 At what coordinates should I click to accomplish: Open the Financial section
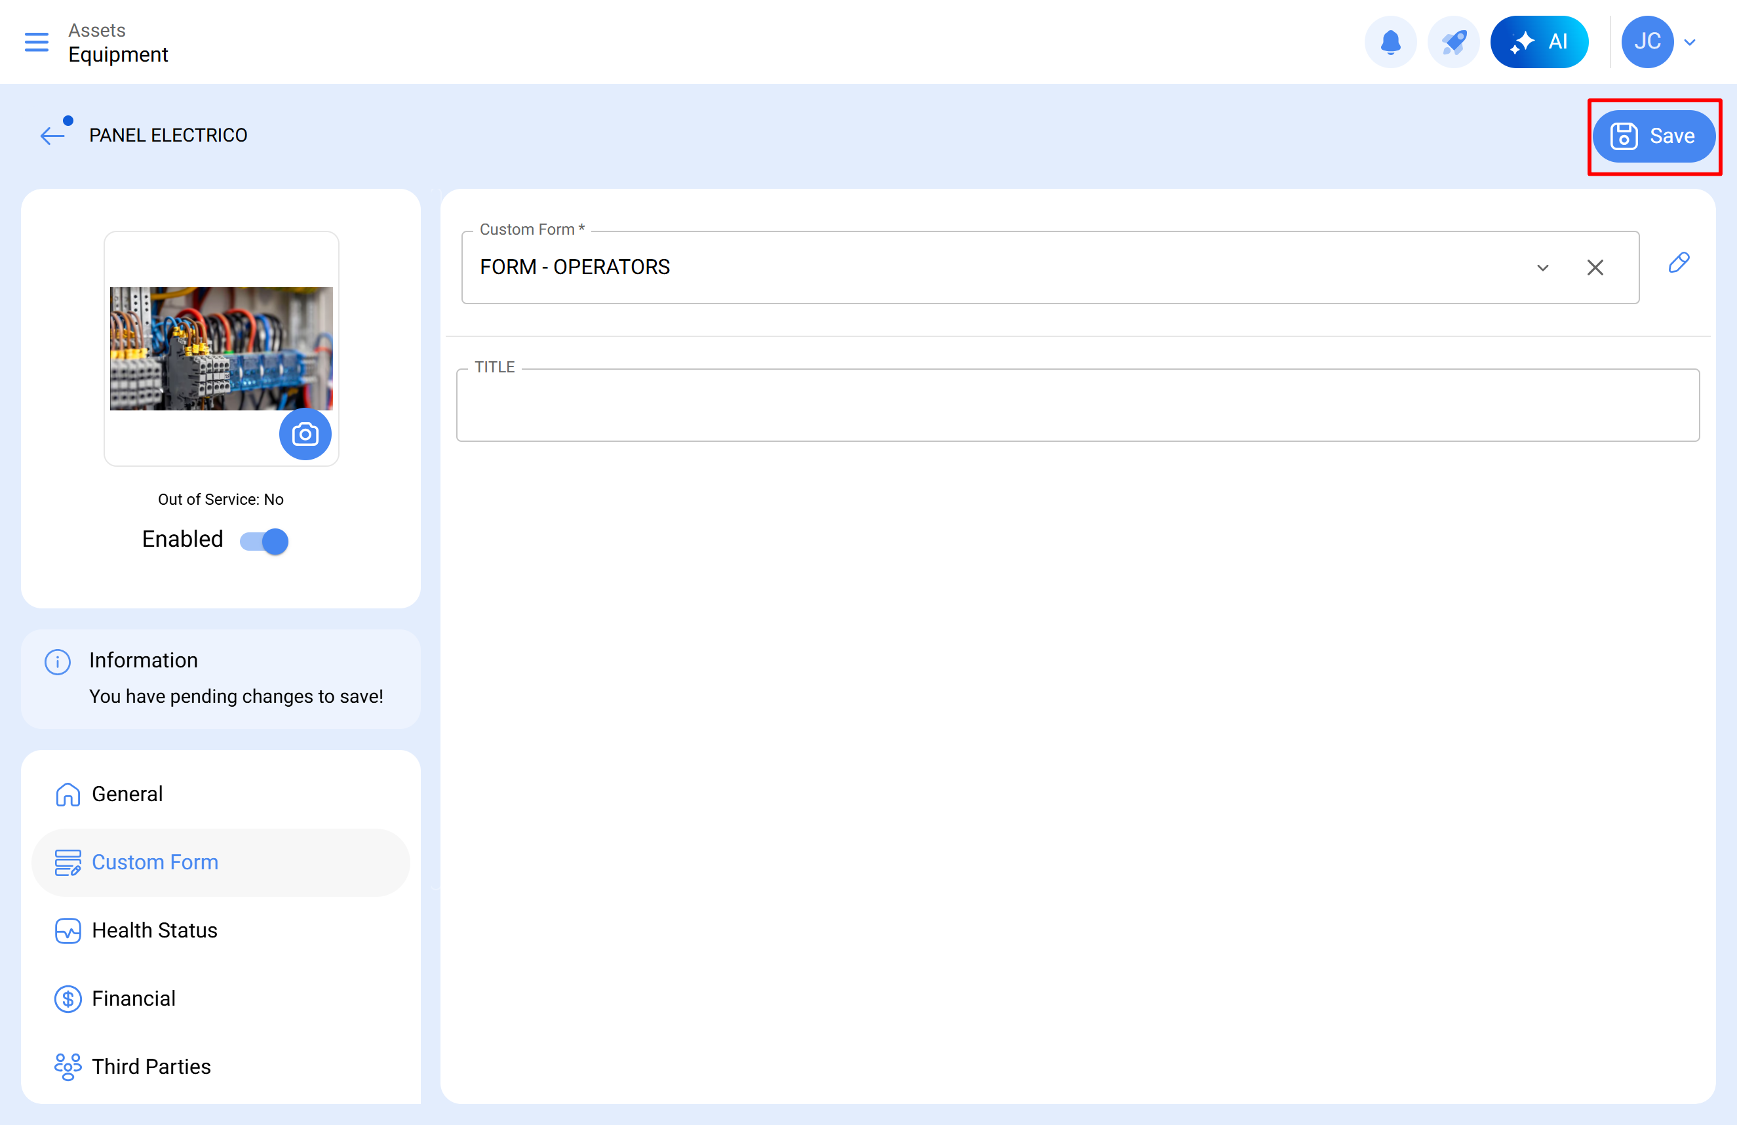pos(134,998)
